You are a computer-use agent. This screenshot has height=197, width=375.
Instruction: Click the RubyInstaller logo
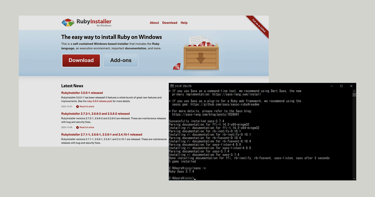tap(87, 23)
